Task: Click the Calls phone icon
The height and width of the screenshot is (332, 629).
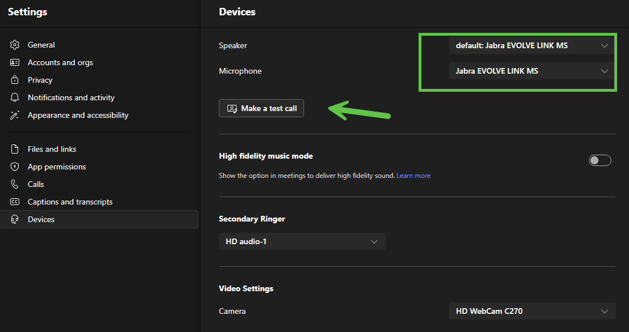Action: 15,184
